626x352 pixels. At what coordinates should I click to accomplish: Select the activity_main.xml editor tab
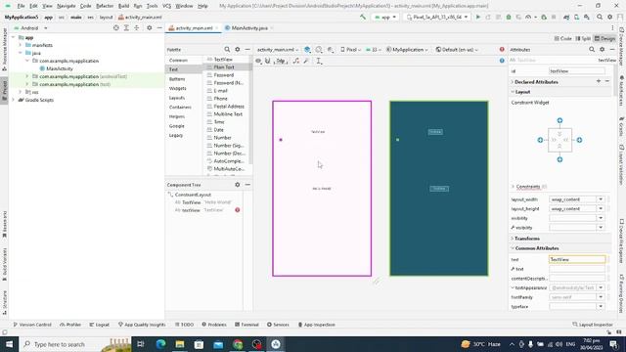[194, 28]
